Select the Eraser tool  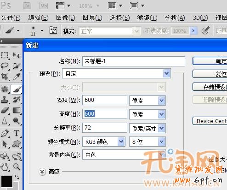click(5, 110)
